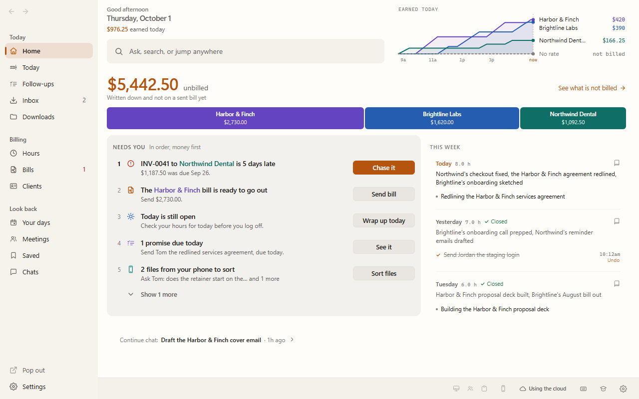Viewport: 639px width, 399px height.
Task: Click the Clients card icon in the sidebar
Action: click(x=13, y=186)
